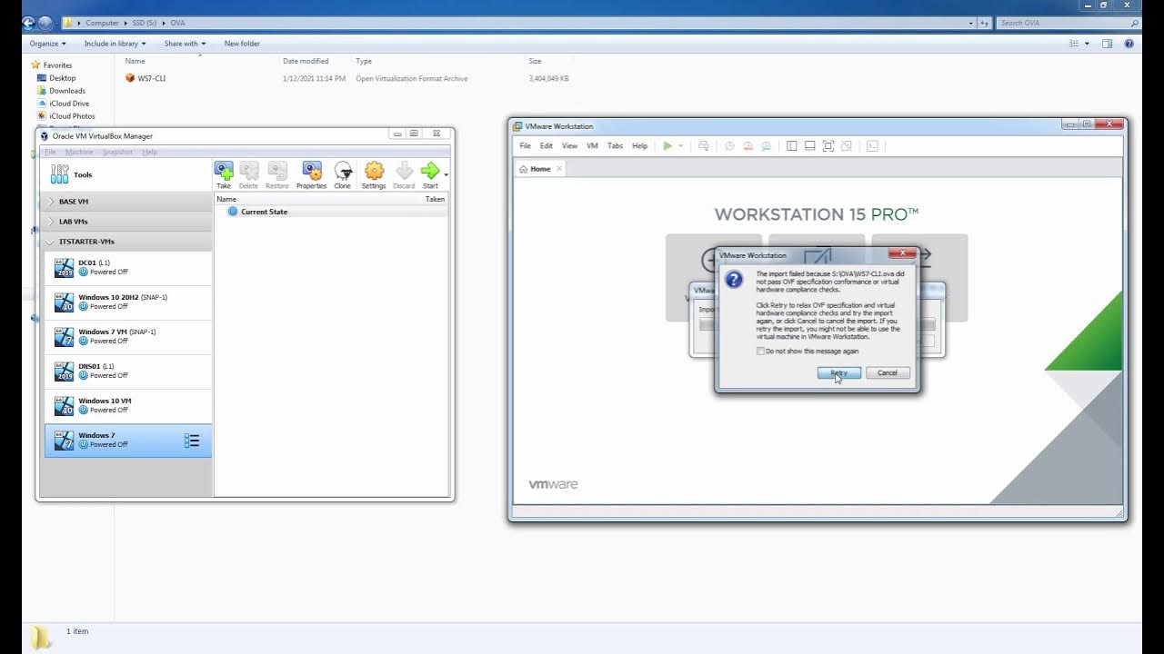Open the power options dropdown arrow in VMware
1164x654 pixels.
click(680, 145)
